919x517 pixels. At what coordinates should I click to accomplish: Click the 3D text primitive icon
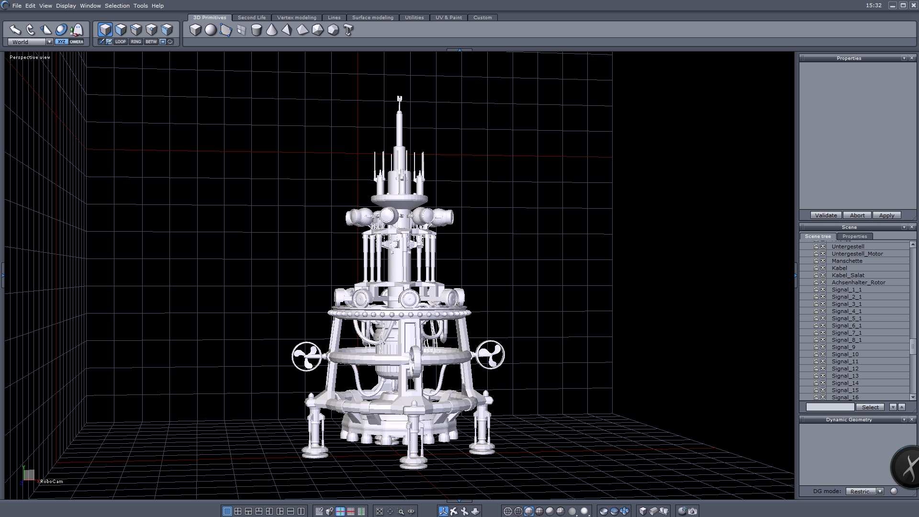348,30
